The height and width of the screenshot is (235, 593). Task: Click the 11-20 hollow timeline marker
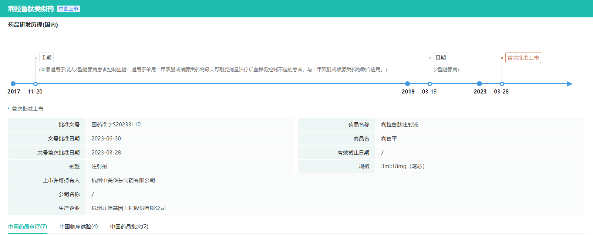[36, 84]
